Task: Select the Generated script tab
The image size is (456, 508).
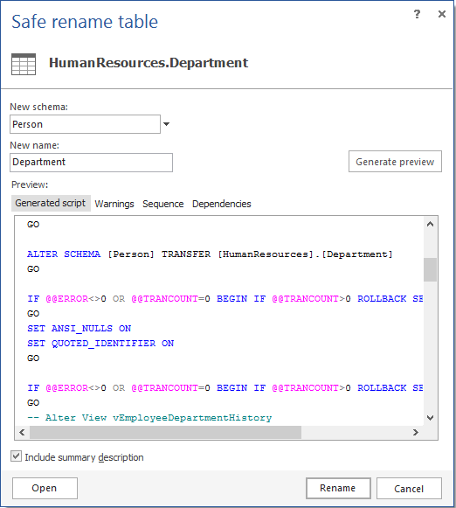Action: [x=51, y=203]
